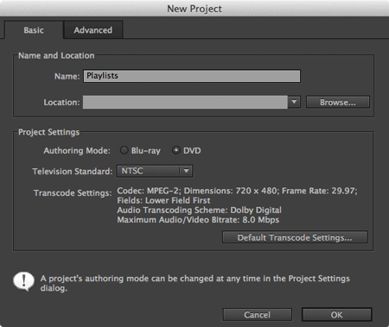This screenshot has width=389, height=327.
Task: Open the NTSC Television Standard dropdown
Action: point(155,171)
